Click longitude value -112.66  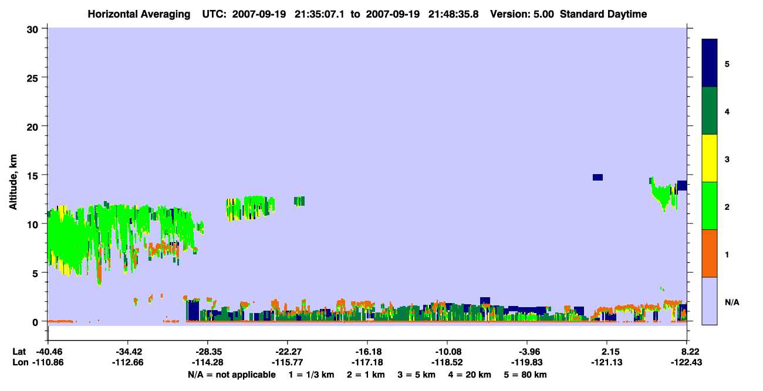127,362
